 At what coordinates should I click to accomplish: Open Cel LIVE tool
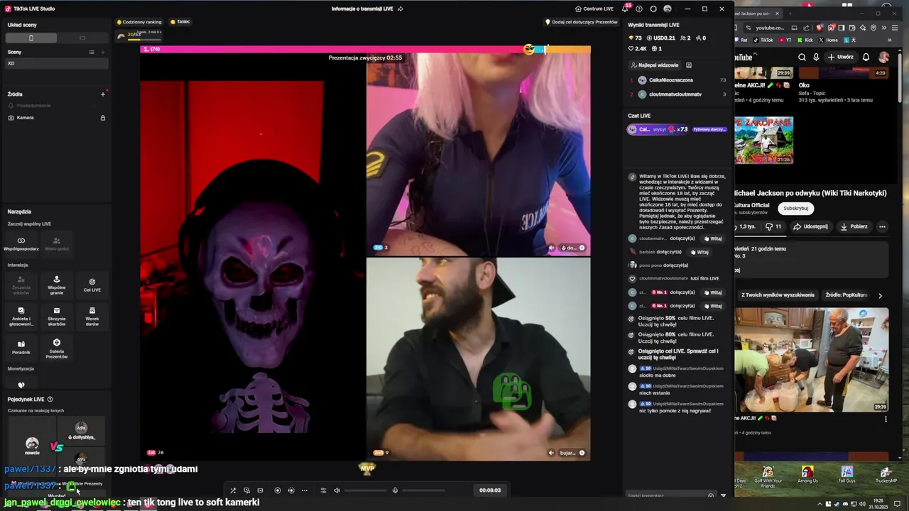[x=92, y=285]
